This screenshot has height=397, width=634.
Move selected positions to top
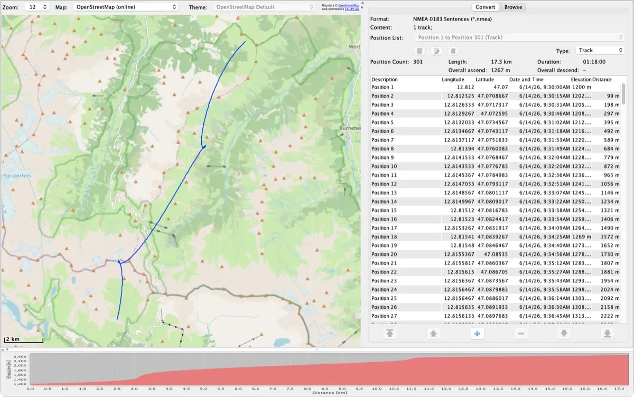pyautogui.click(x=390, y=334)
